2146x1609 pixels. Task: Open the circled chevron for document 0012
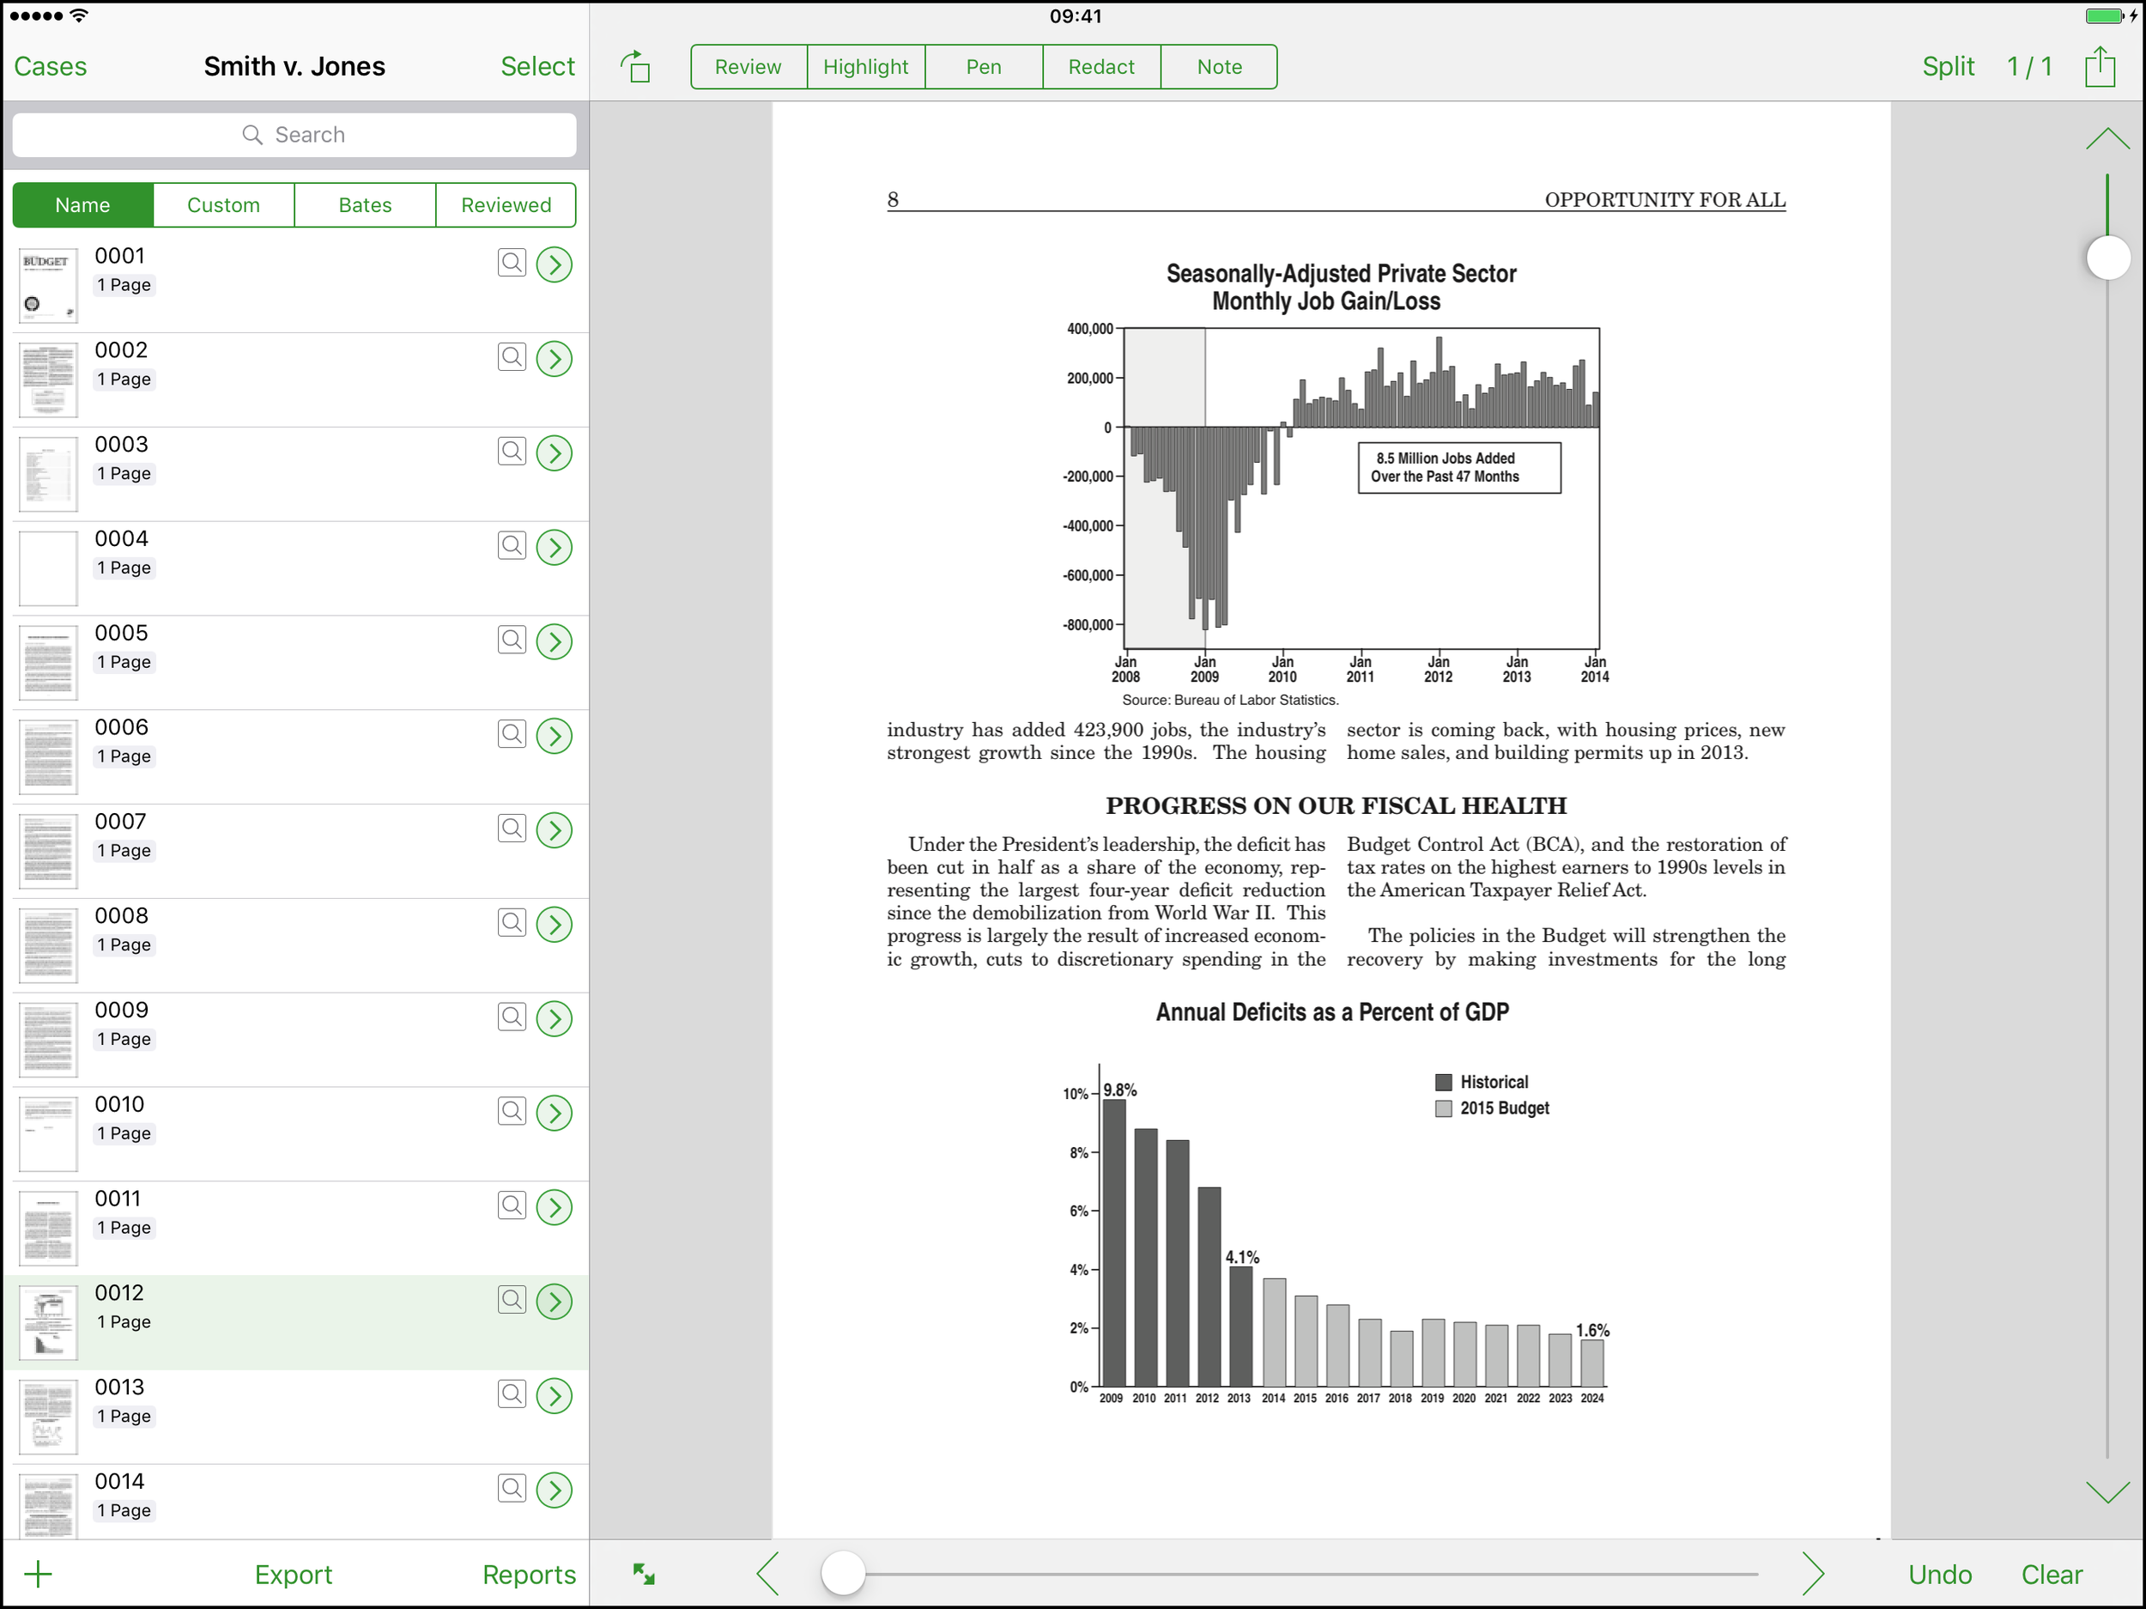point(554,1302)
